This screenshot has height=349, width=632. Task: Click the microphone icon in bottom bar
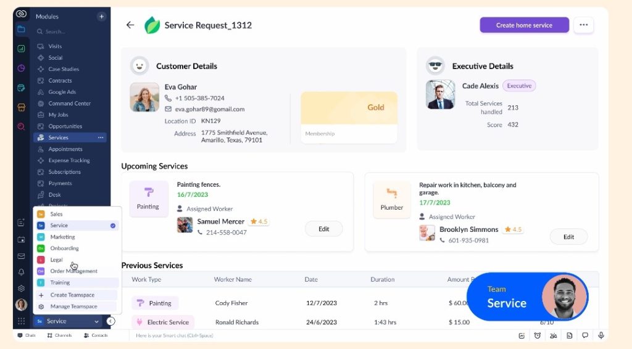coord(601,335)
